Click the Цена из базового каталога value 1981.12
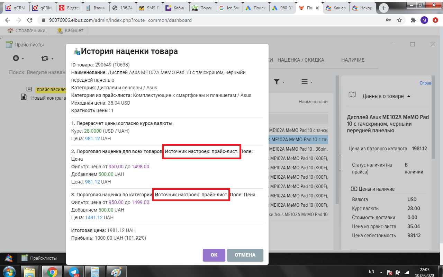 click(x=419, y=149)
